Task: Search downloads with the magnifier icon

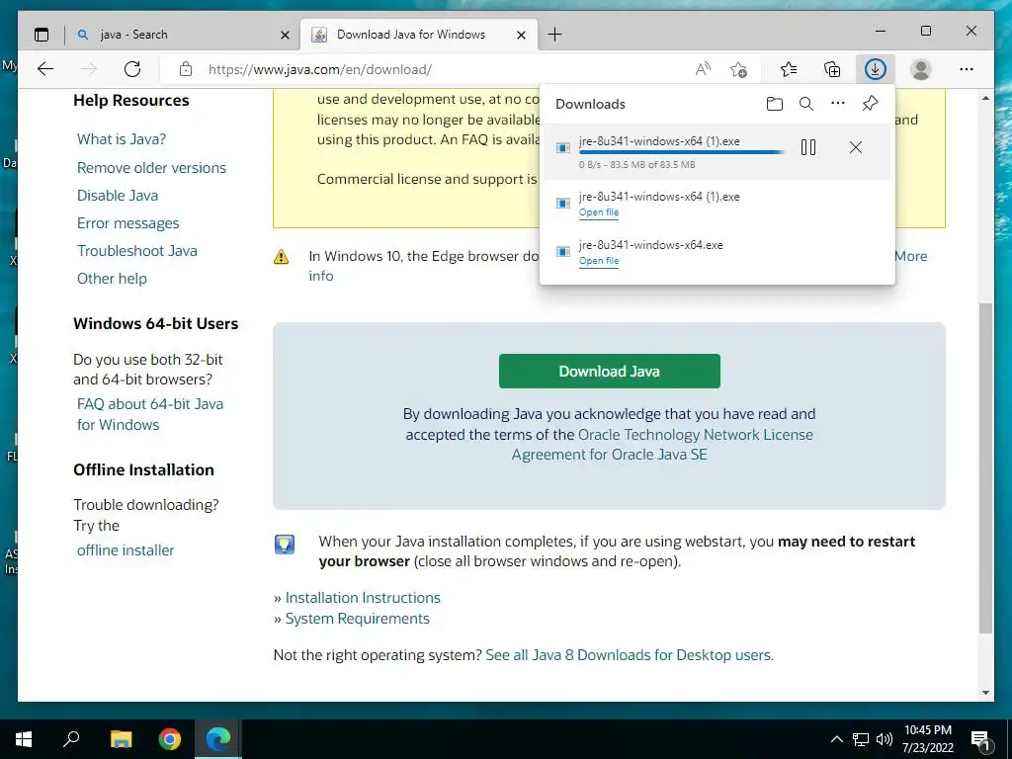Action: click(x=806, y=104)
